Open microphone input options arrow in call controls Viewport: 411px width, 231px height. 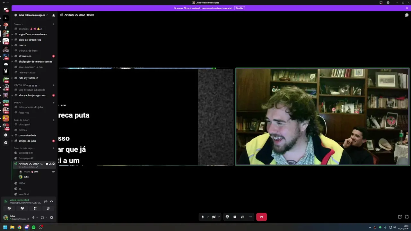click(208, 217)
